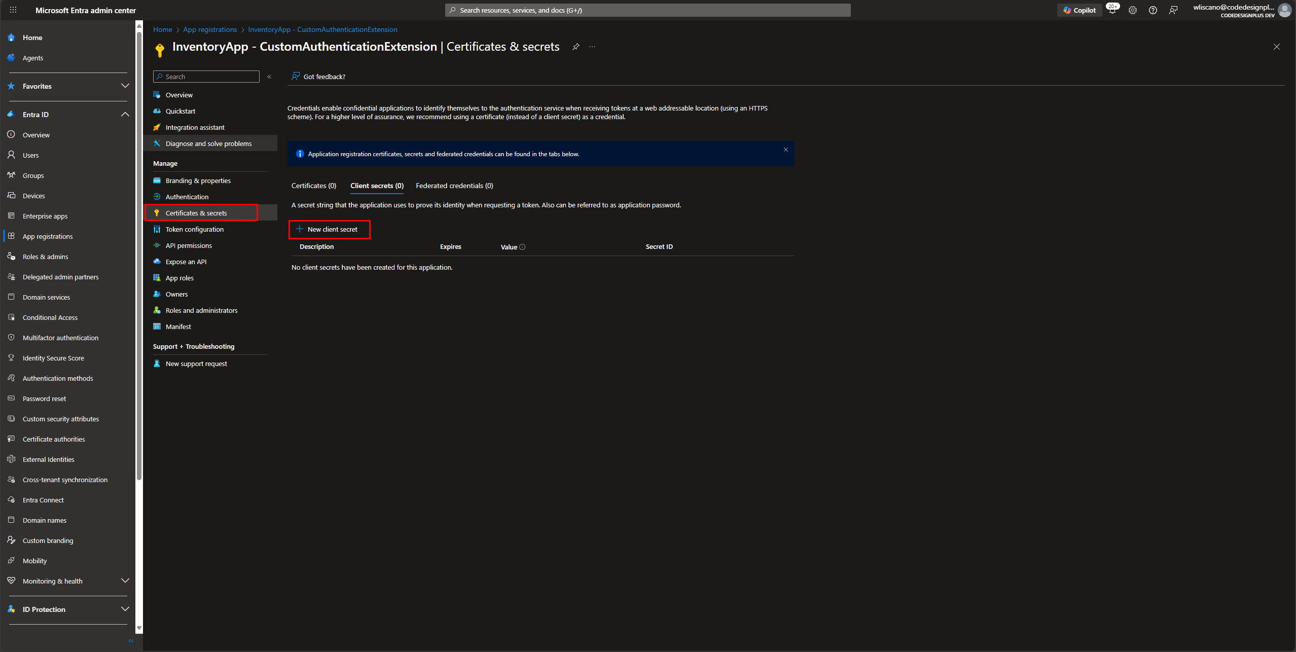Click the Identity Secure Score trophy icon

click(x=11, y=357)
